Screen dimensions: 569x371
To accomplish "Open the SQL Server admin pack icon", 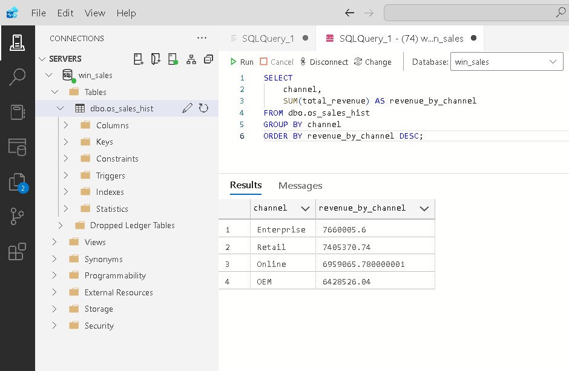I will click(17, 147).
